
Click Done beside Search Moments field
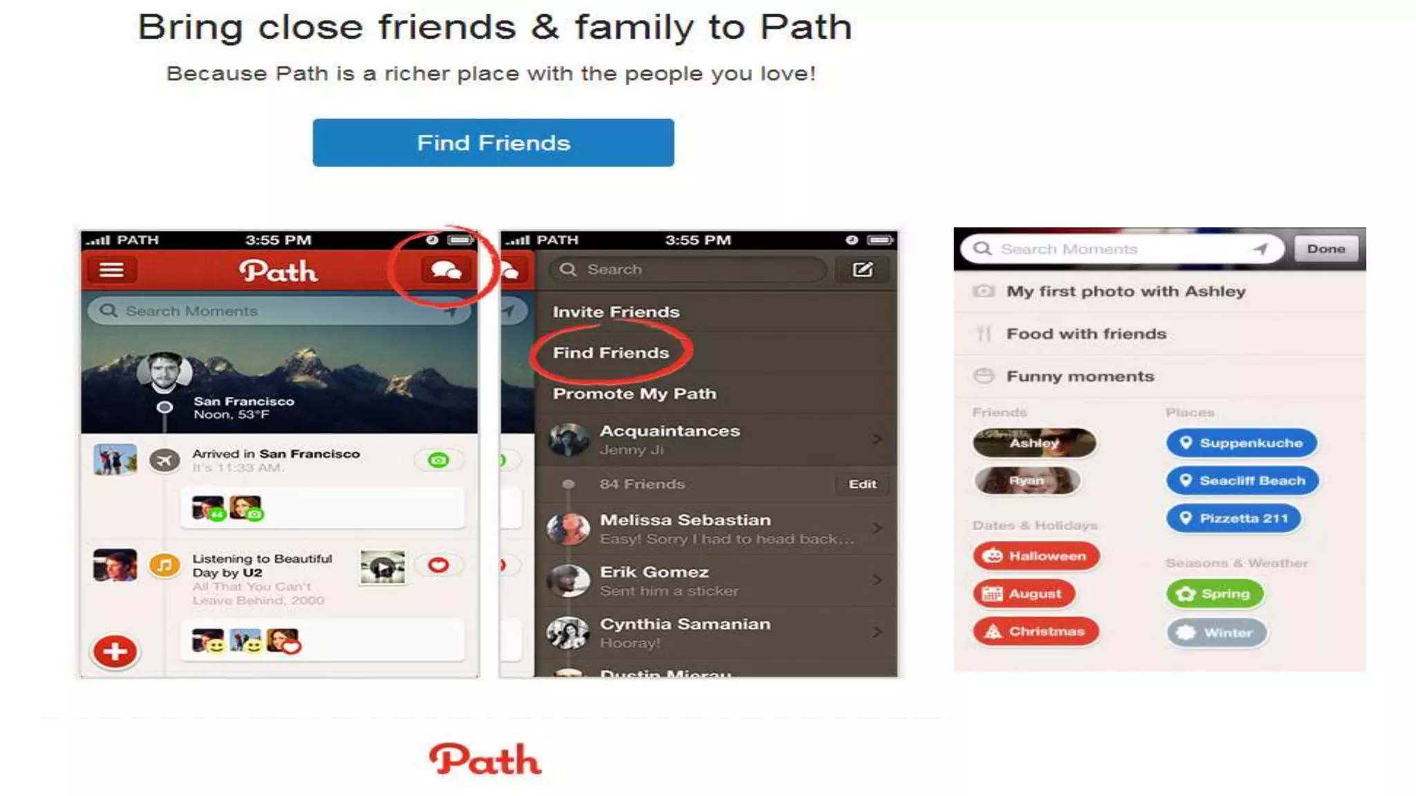[1325, 249]
